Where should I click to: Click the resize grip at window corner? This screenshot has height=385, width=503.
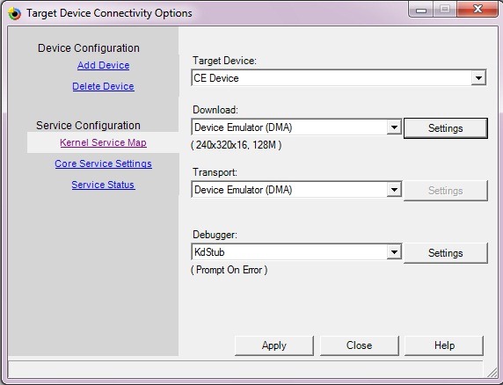pos(492,372)
